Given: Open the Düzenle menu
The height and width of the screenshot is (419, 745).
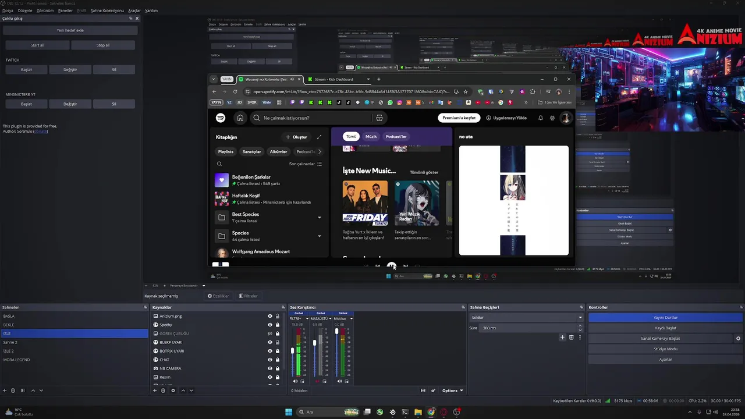Looking at the screenshot, I should (x=25, y=10).
